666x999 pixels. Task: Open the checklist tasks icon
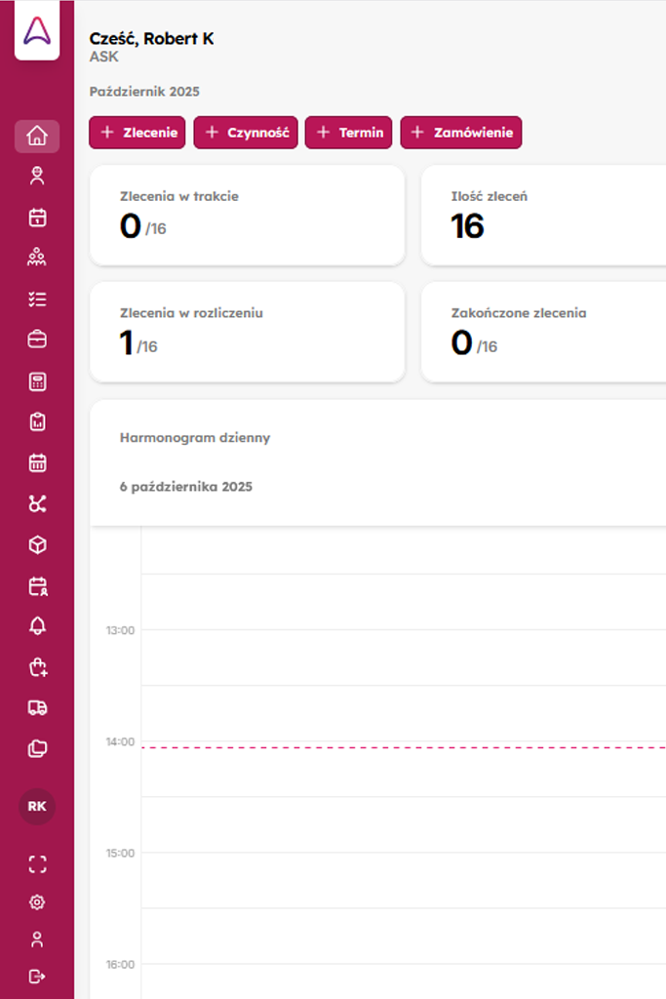pyautogui.click(x=37, y=300)
